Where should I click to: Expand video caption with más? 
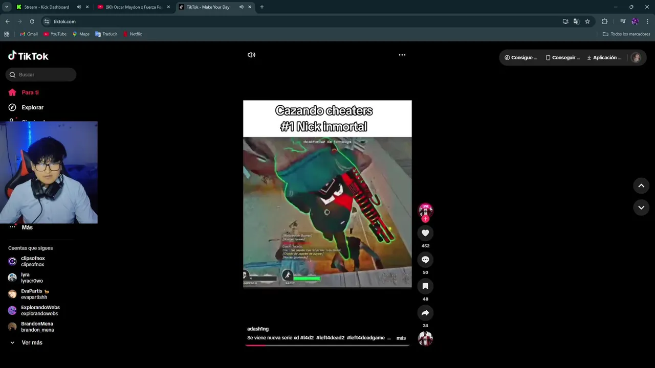pos(401,338)
